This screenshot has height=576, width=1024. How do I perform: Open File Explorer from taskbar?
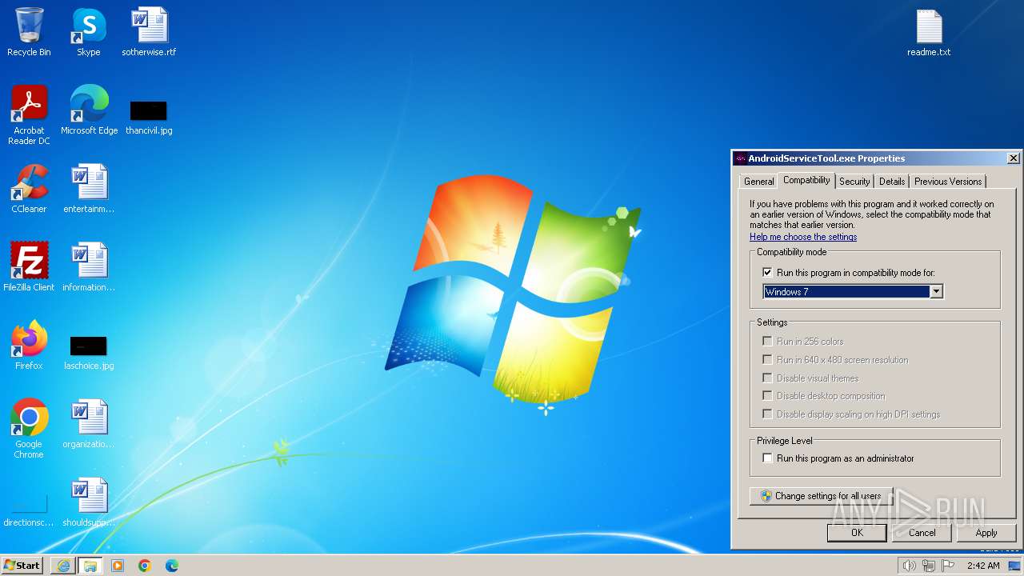coord(90,566)
